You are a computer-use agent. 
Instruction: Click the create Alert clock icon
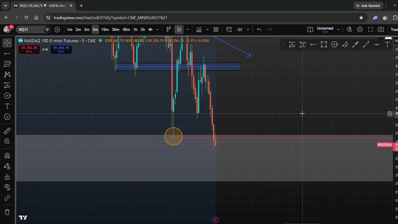(229, 30)
